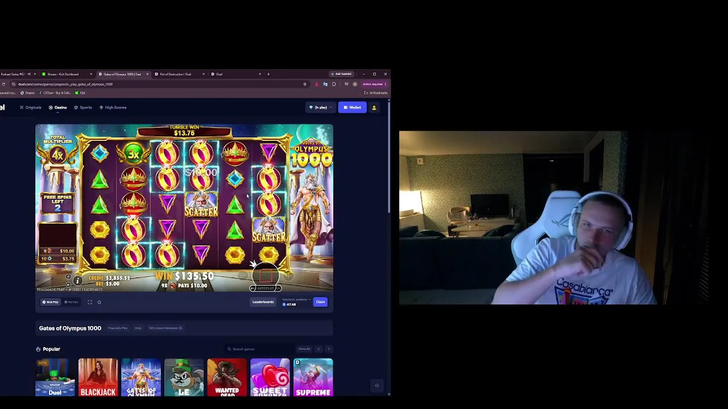Close the Gates of Olympus 1000 tab
728x409 pixels.
pyautogui.click(x=147, y=74)
